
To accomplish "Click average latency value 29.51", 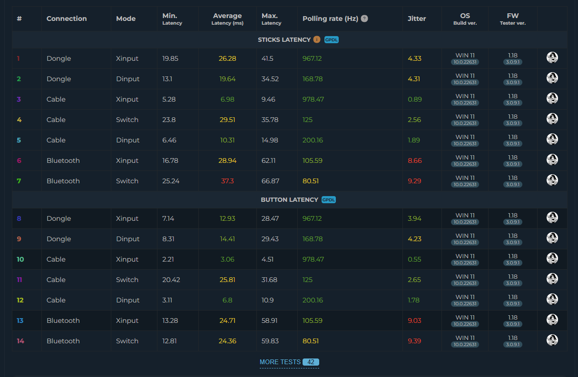I will (x=227, y=120).
